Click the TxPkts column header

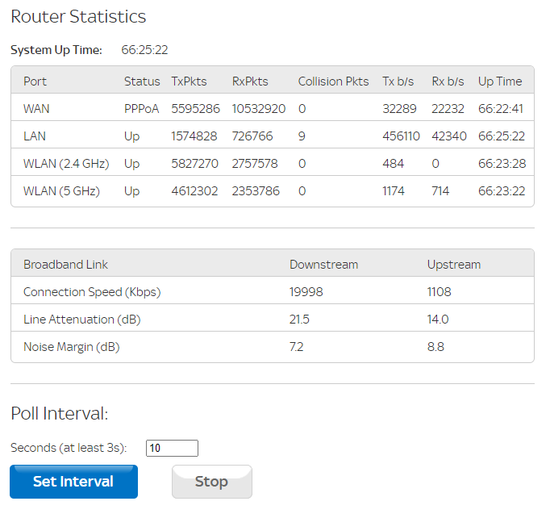point(189,81)
